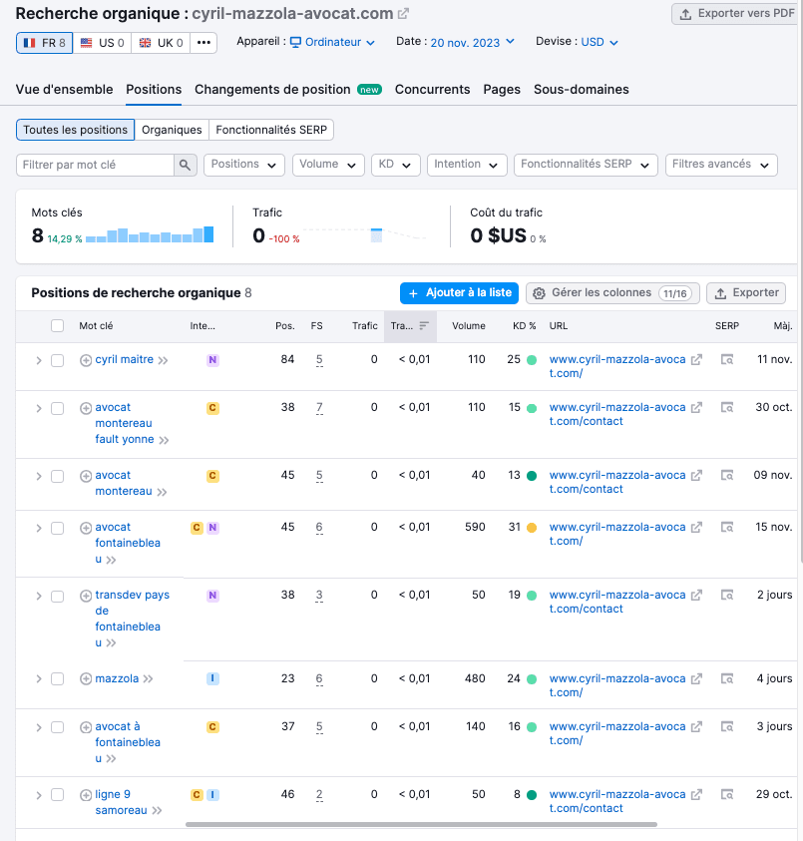The image size is (803, 841).
Task: Click the 'Ajouter à la liste' button
Action: [459, 293]
